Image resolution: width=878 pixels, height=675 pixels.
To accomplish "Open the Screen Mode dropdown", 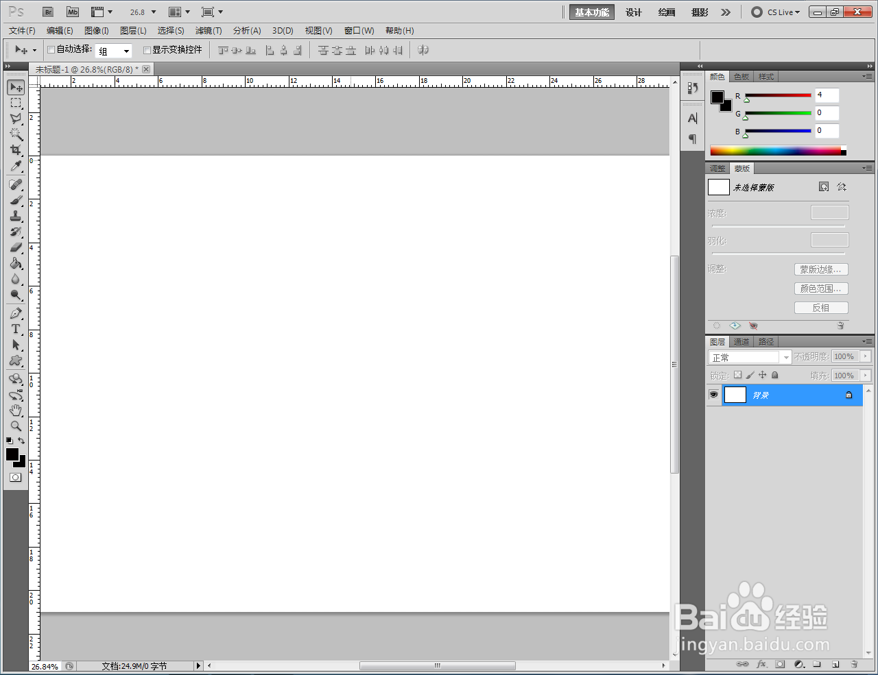I will [x=212, y=12].
